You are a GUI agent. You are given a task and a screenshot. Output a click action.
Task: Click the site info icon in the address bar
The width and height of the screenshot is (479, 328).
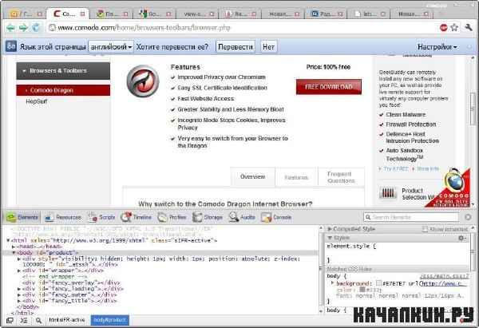tap(52, 28)
